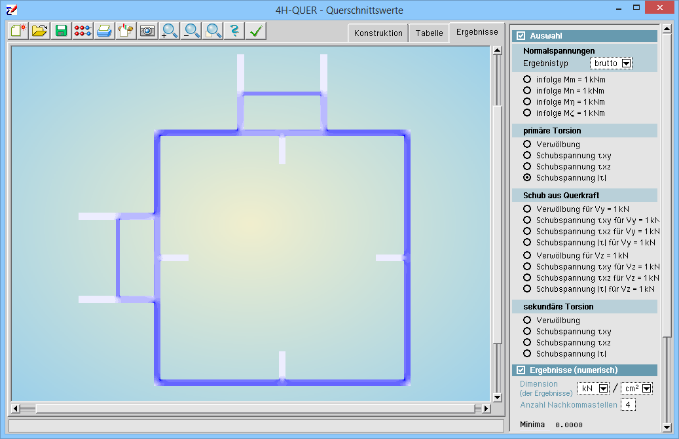Zoom out with the minus magnifier

(x=191, y=31)
